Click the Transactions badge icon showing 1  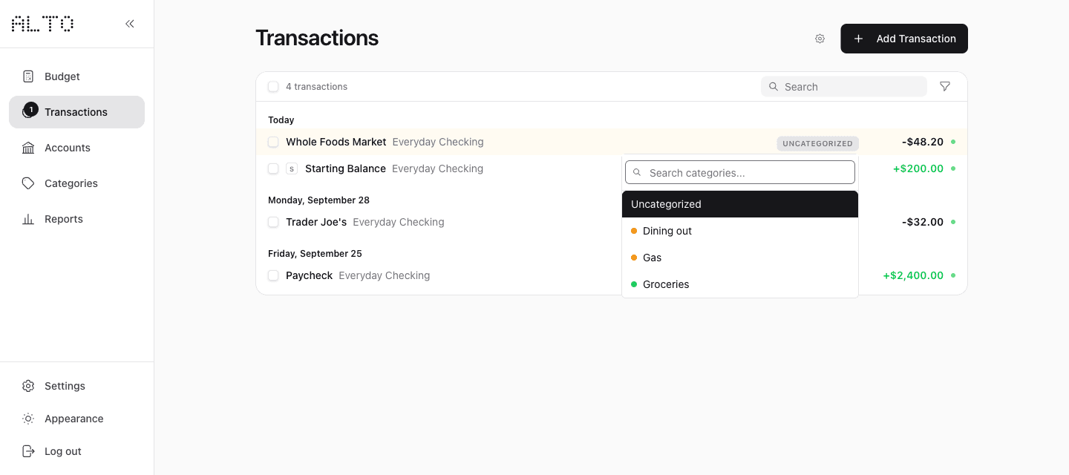pyautogui.click(x=29, y=111)
